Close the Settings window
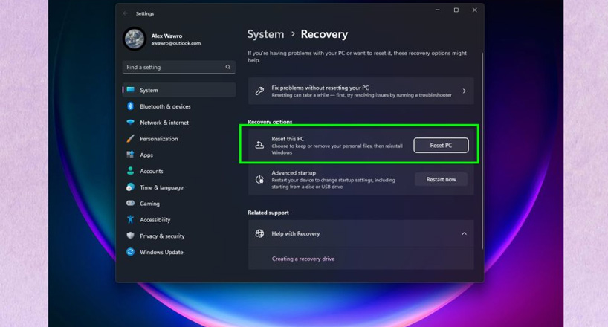 click(x=475, y=10)
